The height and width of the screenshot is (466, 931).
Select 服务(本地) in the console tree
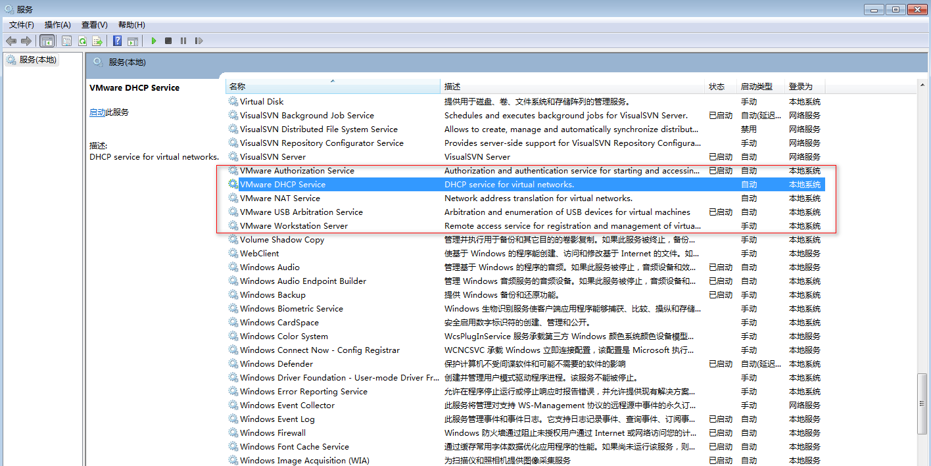pos(38,60)
